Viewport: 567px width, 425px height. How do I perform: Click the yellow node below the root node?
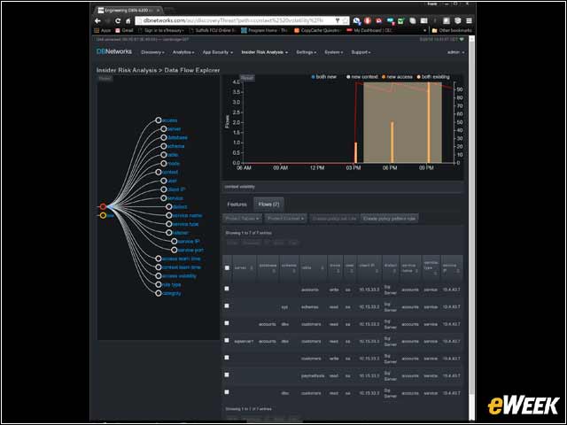103,215
